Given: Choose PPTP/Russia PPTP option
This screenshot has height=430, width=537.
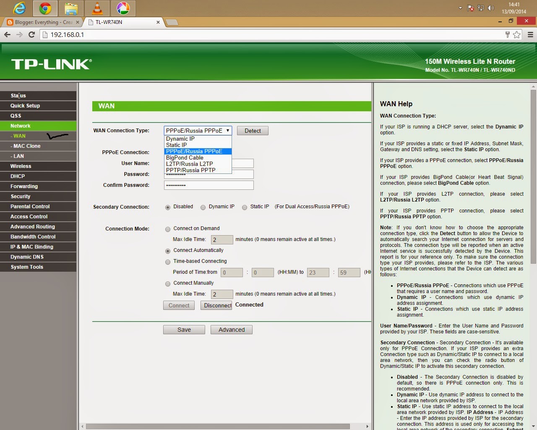Looking at the screenshot, I should coord(198,170).
